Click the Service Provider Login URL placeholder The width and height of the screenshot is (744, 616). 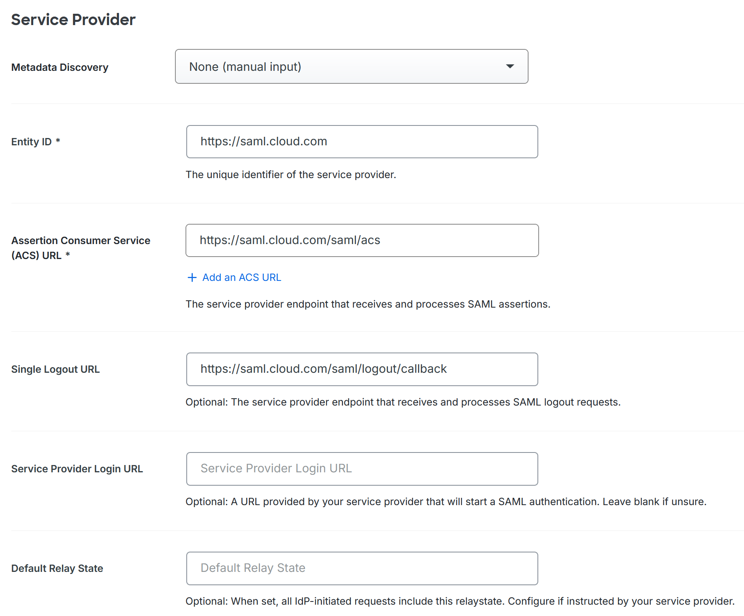click(x=275, y=469)
